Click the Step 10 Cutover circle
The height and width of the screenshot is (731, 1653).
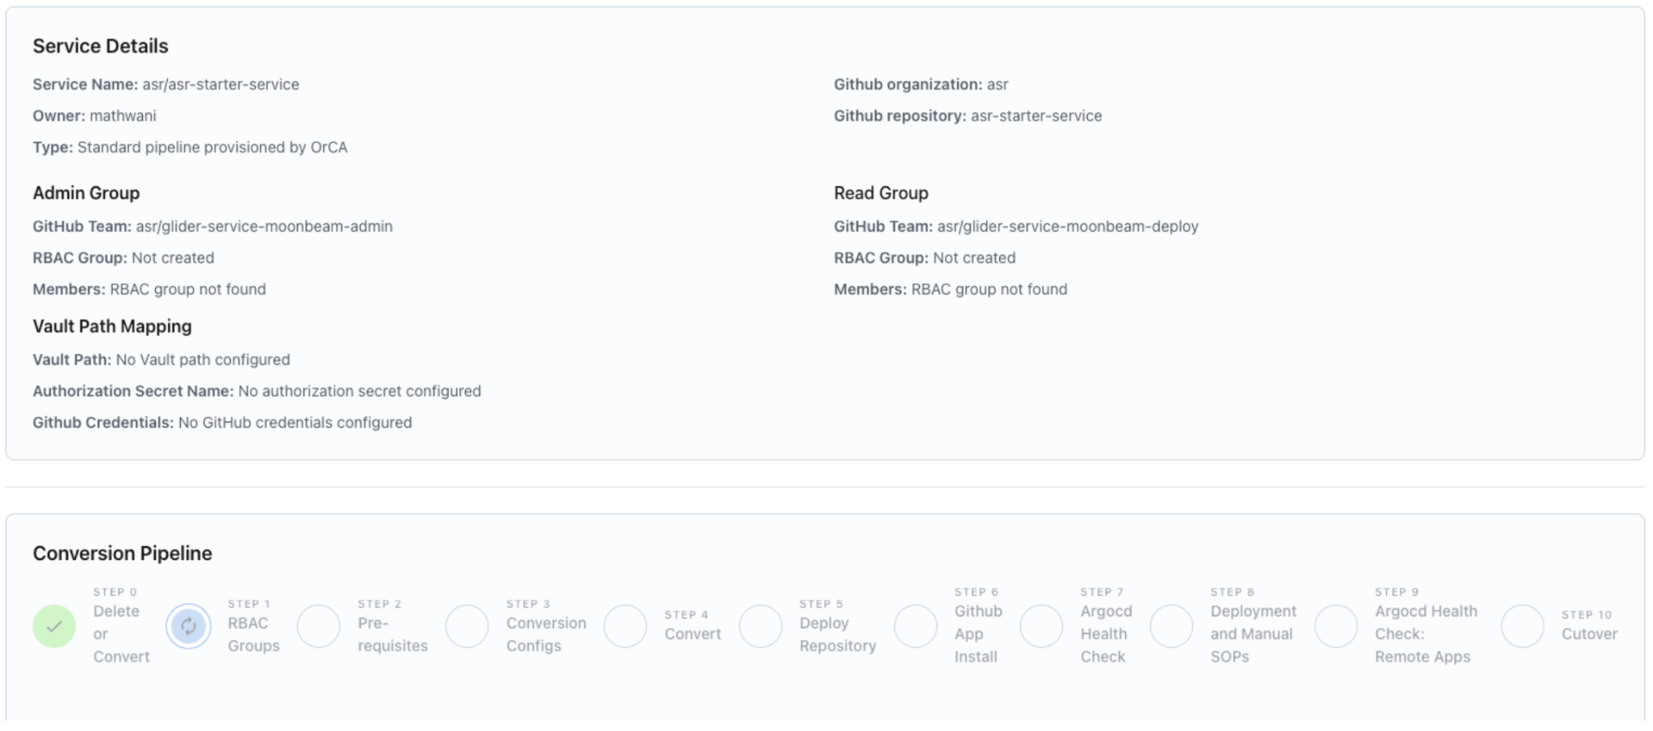pos(1522,626)
